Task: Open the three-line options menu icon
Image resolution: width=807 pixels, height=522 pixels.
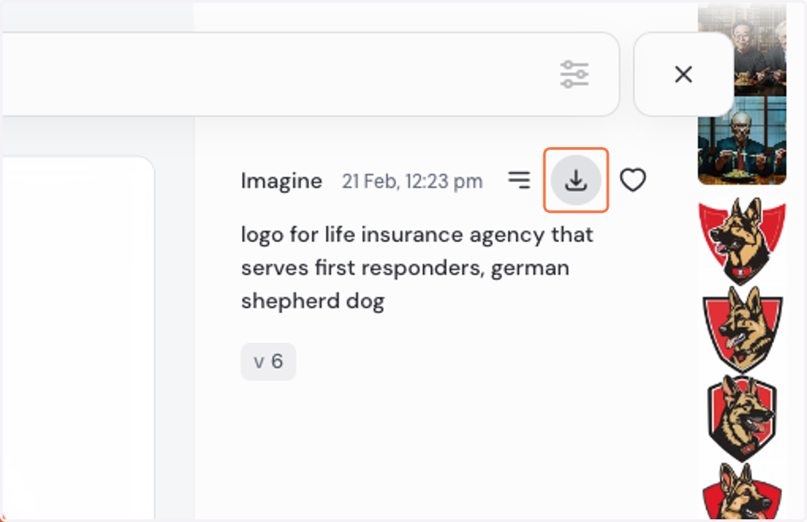Action: pyautogui.click(x=518, y=180)
